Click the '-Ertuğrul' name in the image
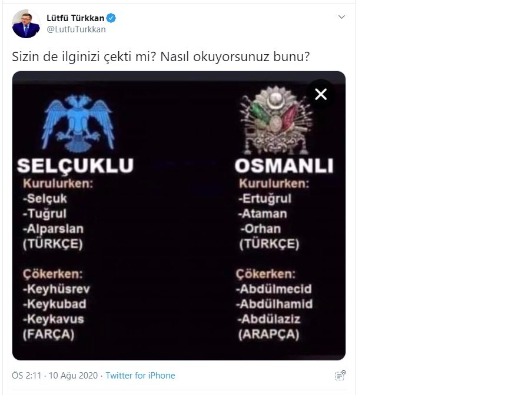Screen dimensions: 518x395 (x=265, y=199)
